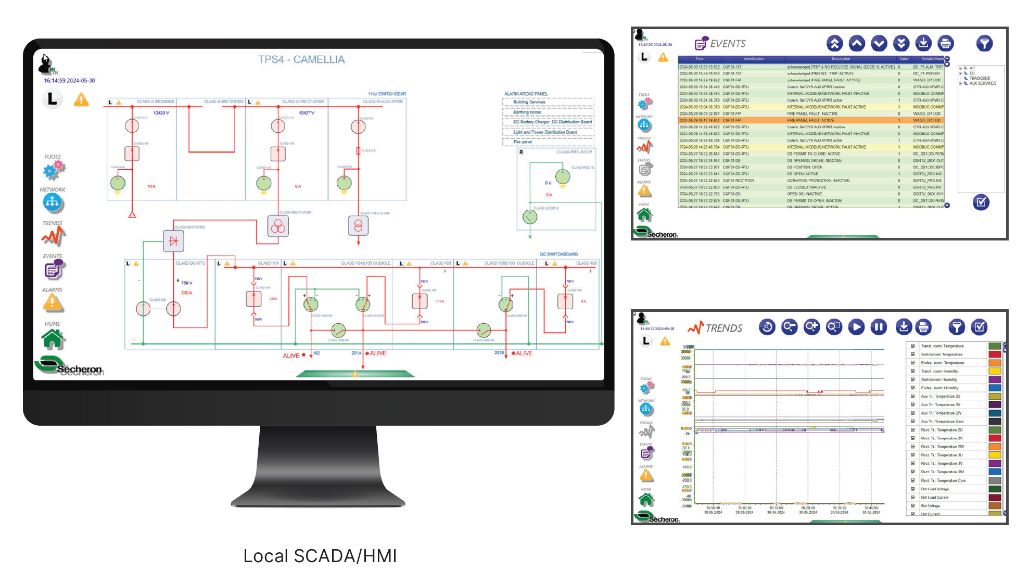The height and width of the screenshot is (584, 1029).
Task: Toggle the Aux Tr.: Temperature Core checkbox
Action: coord(912,422)
